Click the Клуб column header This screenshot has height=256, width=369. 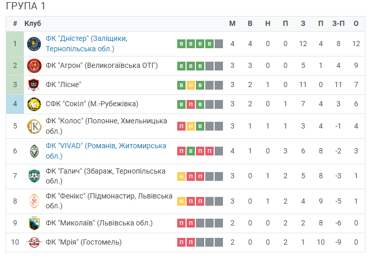[33, 23]
